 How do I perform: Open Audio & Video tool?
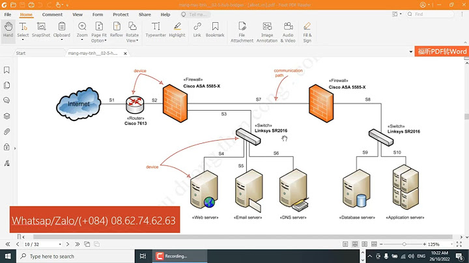point(288,33)
